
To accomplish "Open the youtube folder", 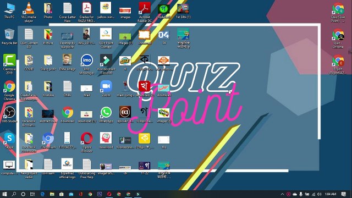I will 48,89.
